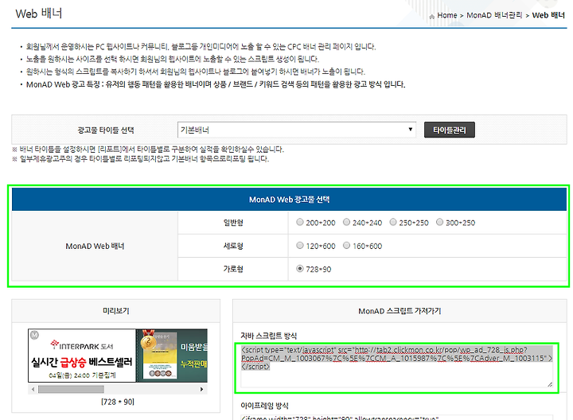Screen dimensions: 573x420
Task: Open the 기본배너 title dropdown
Action: pyautogui.click(x=296, y=130)
